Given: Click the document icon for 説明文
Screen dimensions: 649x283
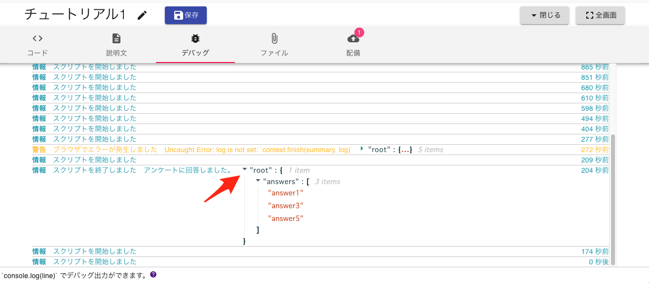Looking at the screenshot, I should point(116,38).
